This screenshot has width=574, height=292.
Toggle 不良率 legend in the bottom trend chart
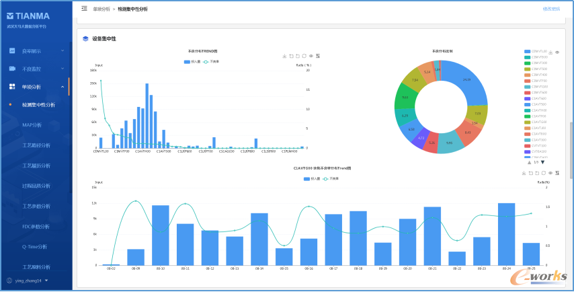pos(330,179)
